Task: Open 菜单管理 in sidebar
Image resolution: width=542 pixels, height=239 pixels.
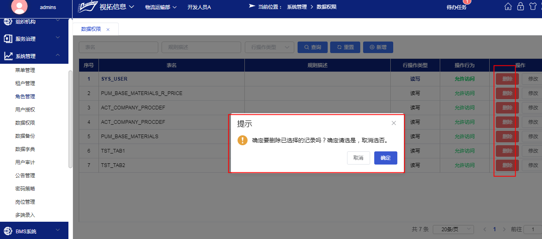Action: (x=25, y=70)
